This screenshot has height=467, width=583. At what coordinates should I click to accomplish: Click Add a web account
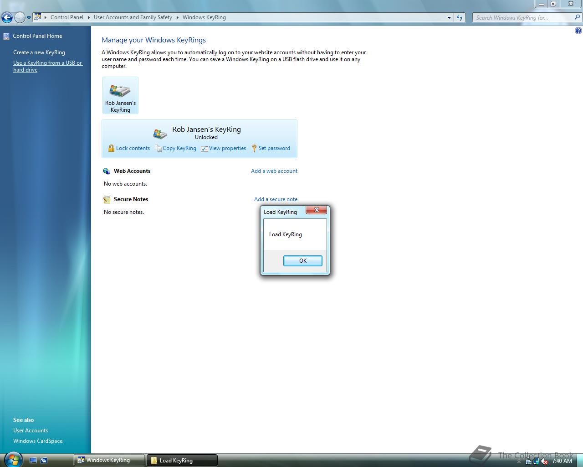274,171
